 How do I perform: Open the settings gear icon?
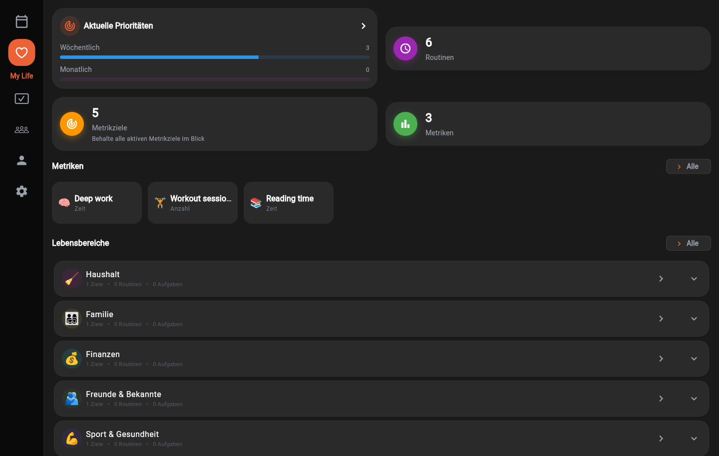coord(21,191)
